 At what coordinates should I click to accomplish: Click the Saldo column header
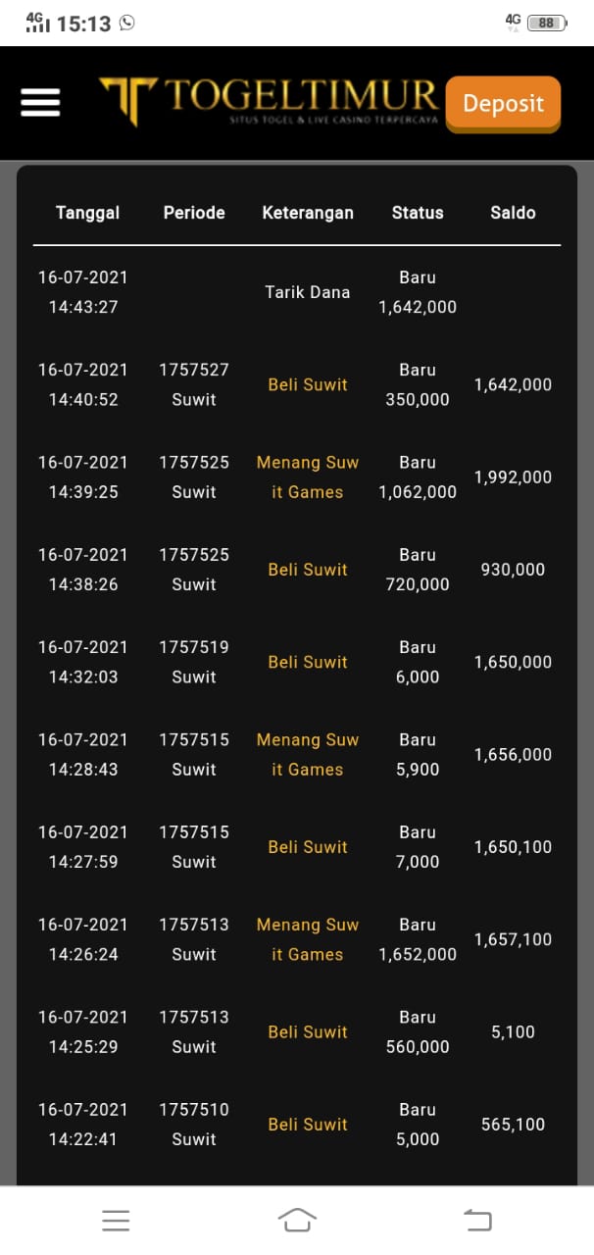click(x=513, y=213)
